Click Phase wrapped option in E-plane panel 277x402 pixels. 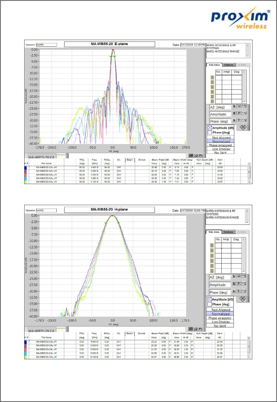pos(221,145)
